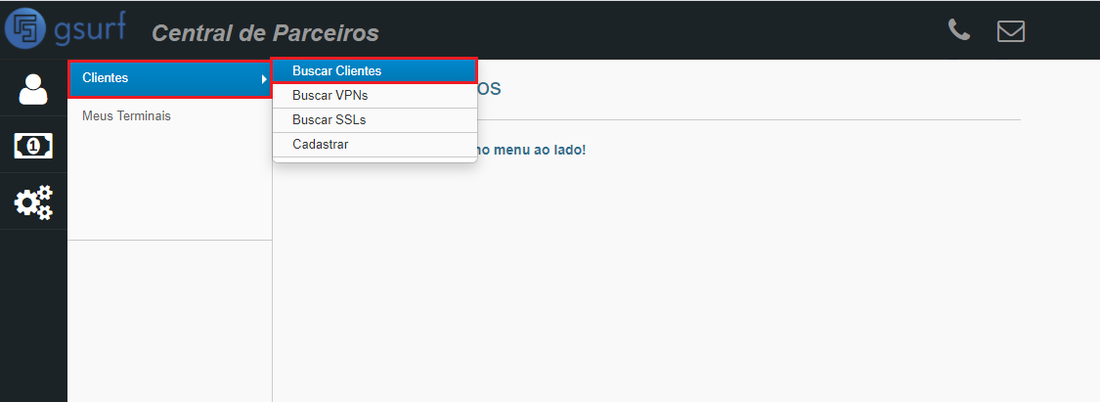Select the banknote money sidebar icon
This screenshot has height=402, width=1100.
tap(33, 145)
